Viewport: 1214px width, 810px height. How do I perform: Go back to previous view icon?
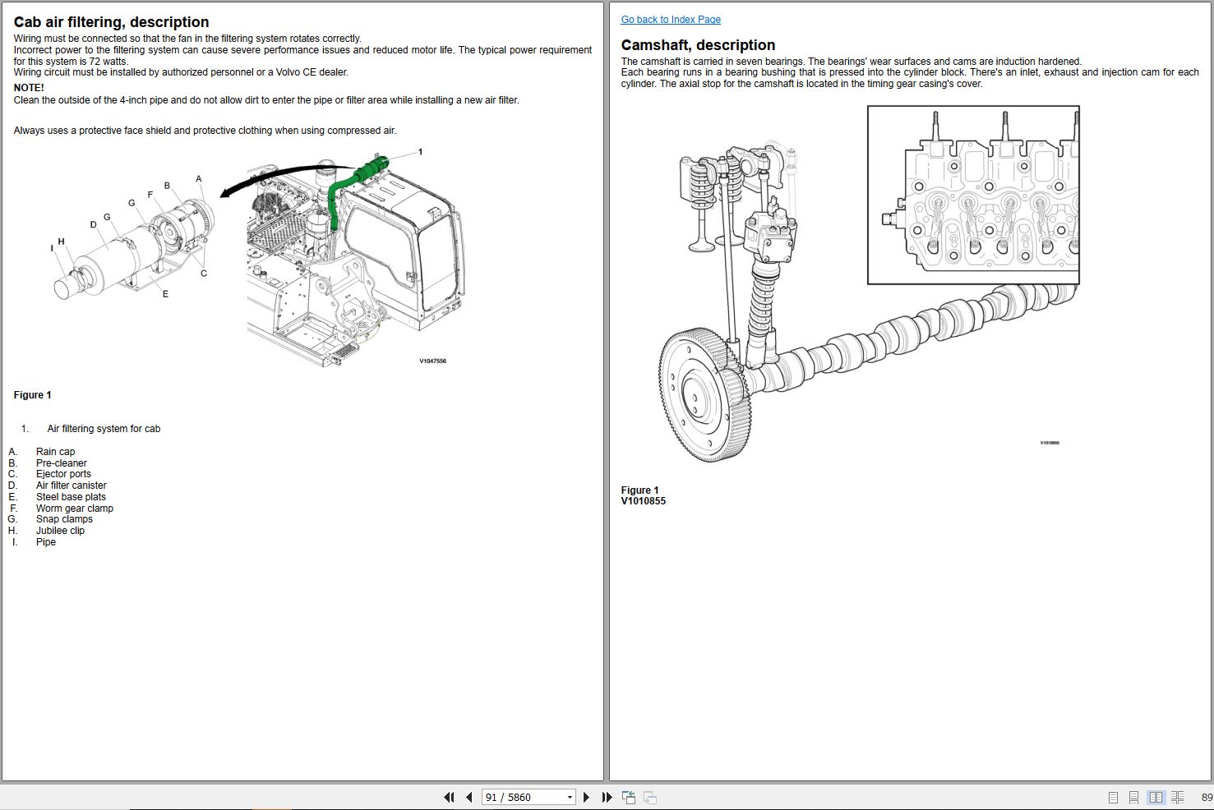629,797
